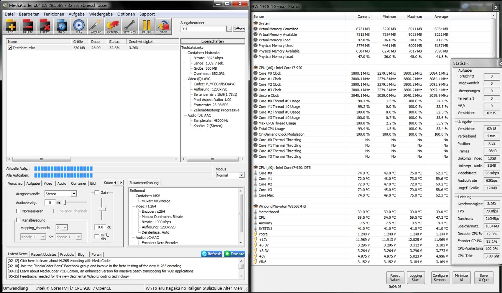Click the Winbond/Nuvoton W83667HG group icon
Screen dimensions: 502x293
click(x=255, y=206)
